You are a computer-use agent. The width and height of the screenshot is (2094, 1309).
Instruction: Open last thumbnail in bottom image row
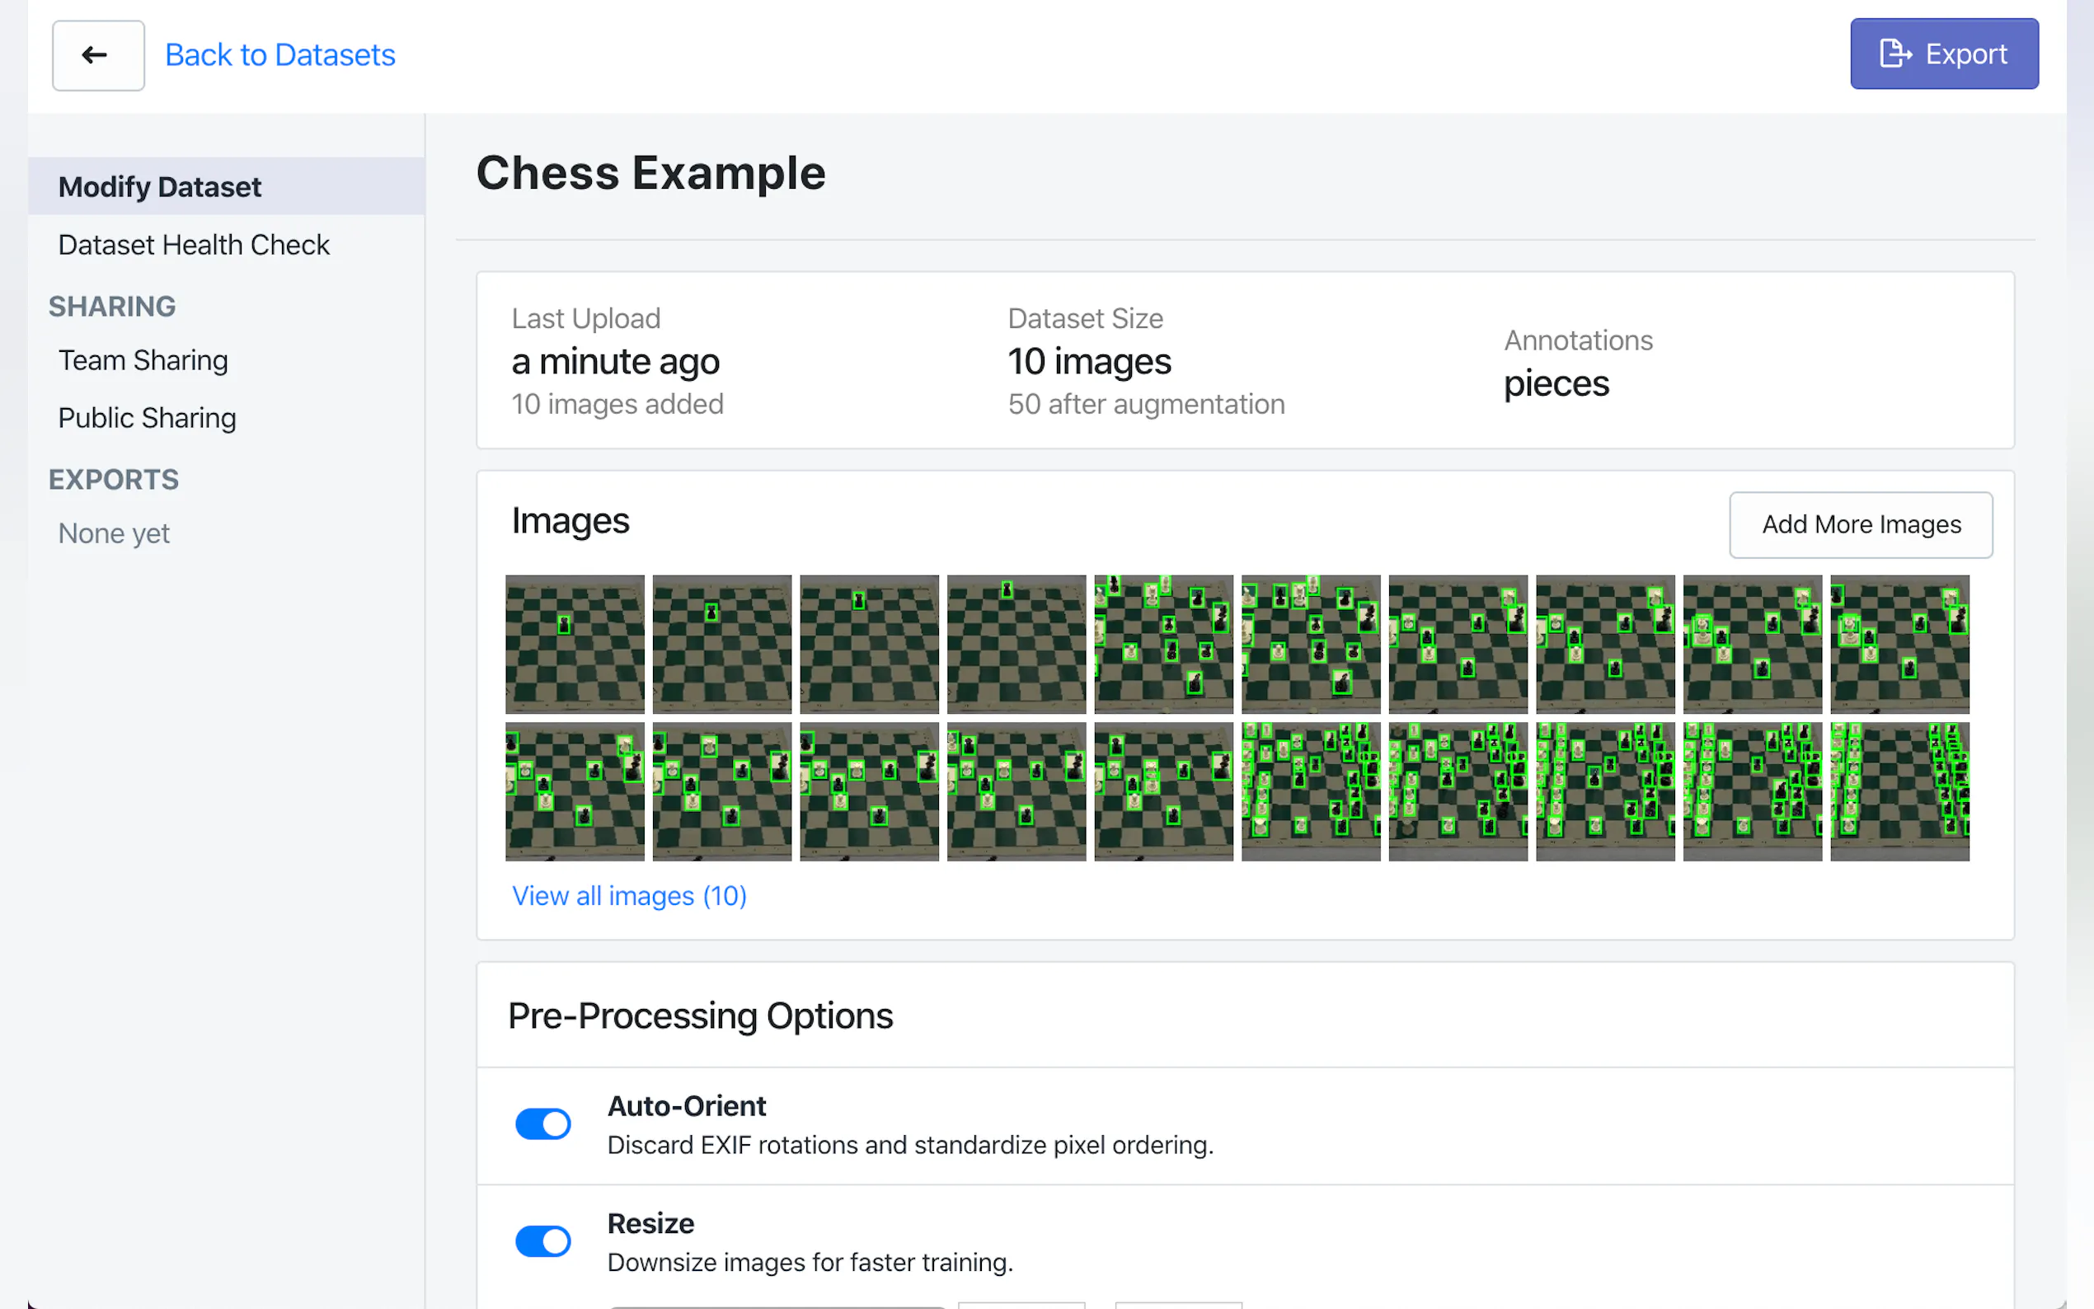pos(1899,791)
